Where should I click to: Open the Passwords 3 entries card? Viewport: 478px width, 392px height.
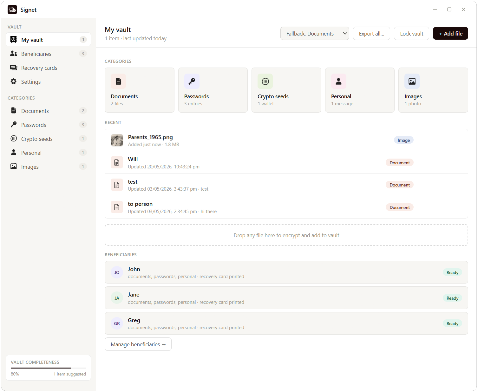[213, 90]
